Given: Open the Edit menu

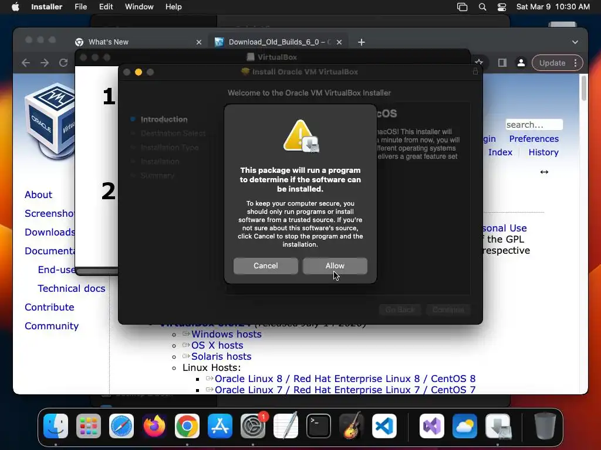Looking at the screenshot, I should 106,7.
